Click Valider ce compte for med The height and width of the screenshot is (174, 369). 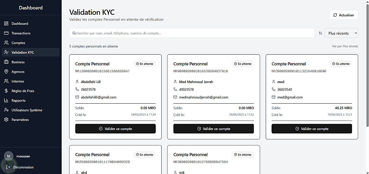pyautogui.click(x=311, y=129)
